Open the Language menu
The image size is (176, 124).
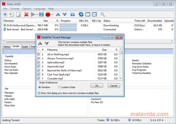[40, 9]
